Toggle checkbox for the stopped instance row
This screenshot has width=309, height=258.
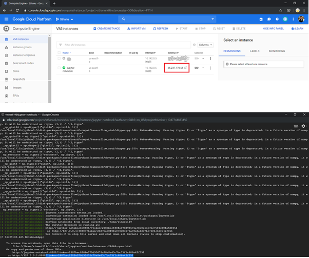point(59,58)
